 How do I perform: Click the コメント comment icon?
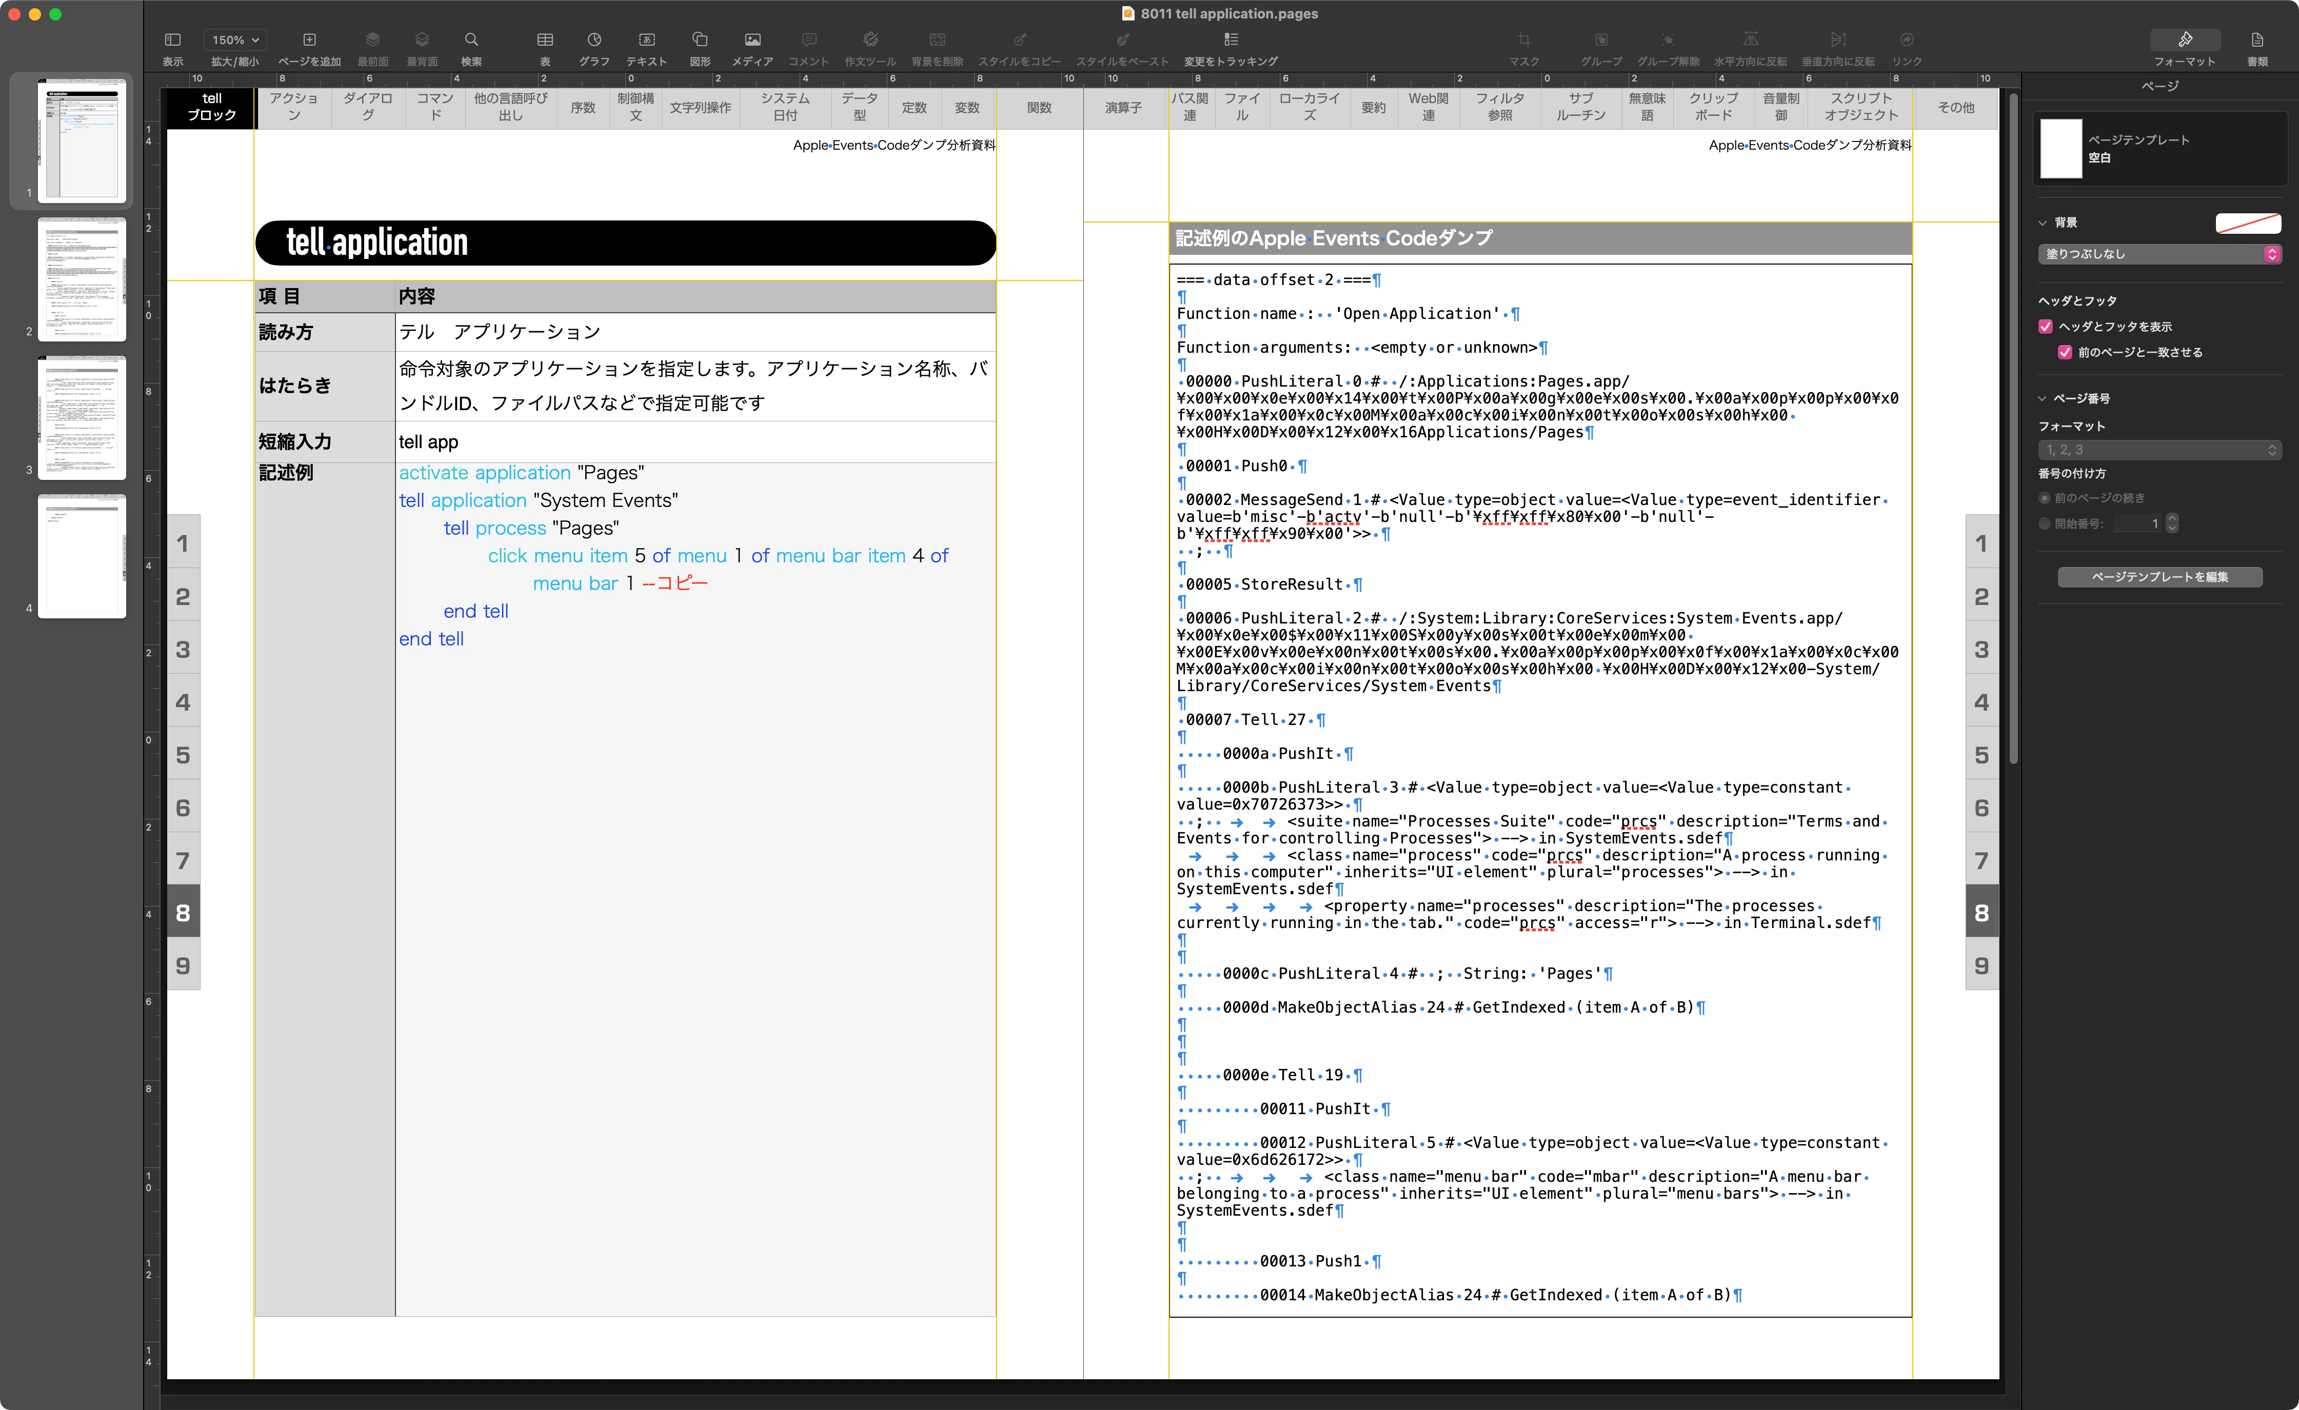coord(809,40)
